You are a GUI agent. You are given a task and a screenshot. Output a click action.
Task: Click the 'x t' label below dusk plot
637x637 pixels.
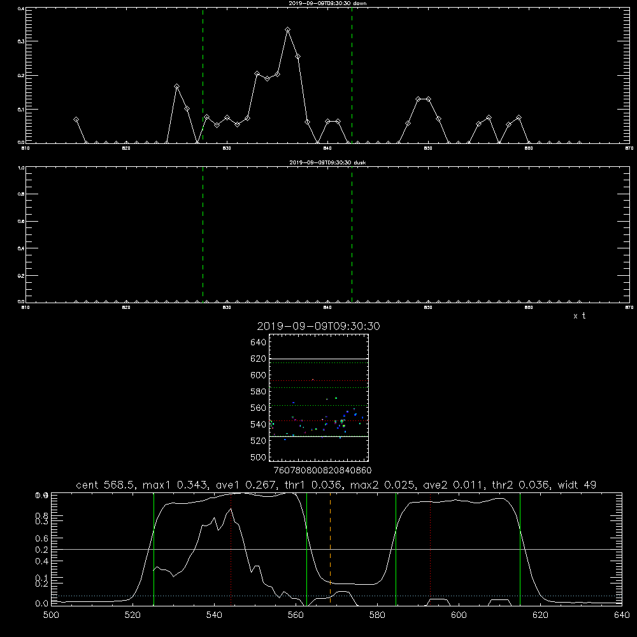coord(579,316)
